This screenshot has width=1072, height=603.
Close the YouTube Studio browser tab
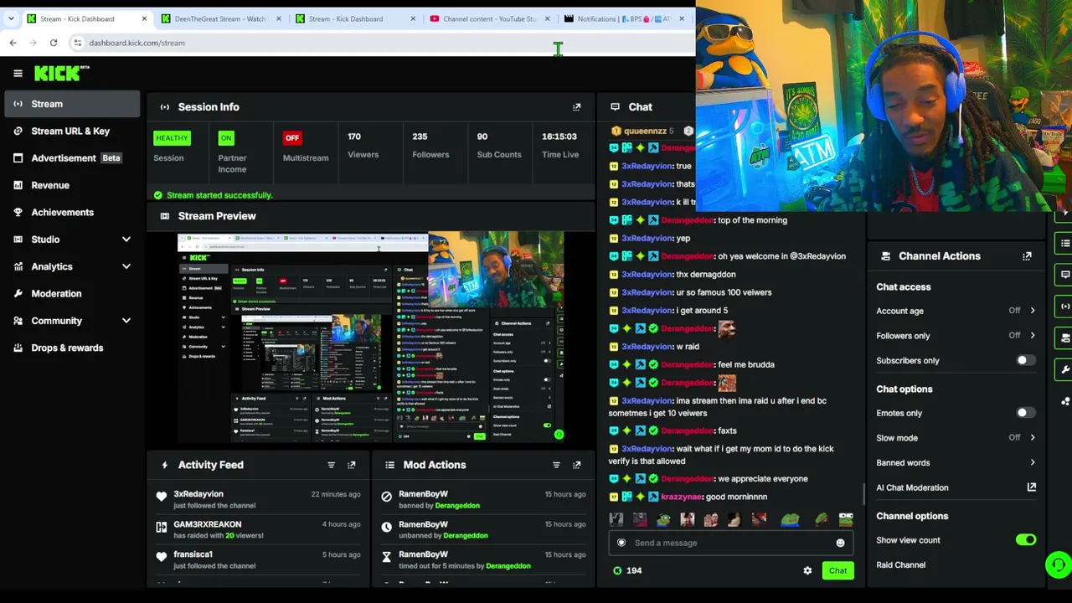[548, 18]
